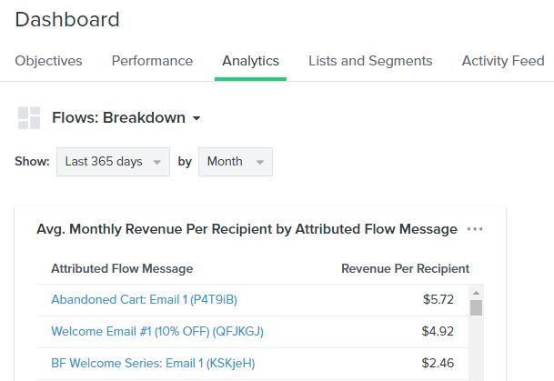Image resolution: width=554 pixels, height=381 pixels.
Task: Select the Analytics tab
Action: [250, 61]
